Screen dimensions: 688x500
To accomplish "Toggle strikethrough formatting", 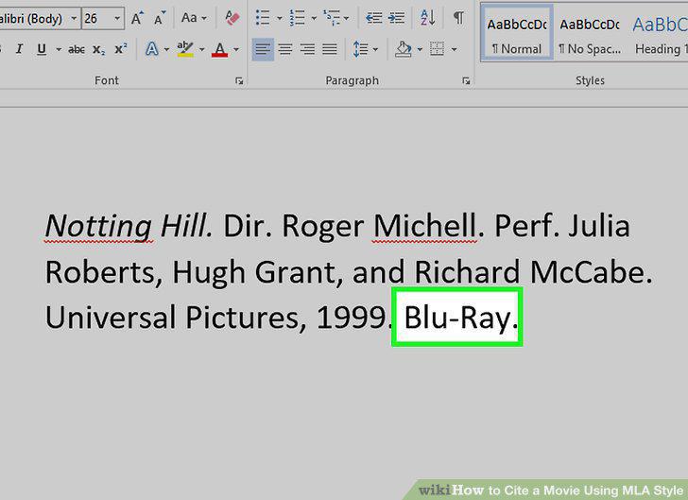I will [x=77, y=49].
